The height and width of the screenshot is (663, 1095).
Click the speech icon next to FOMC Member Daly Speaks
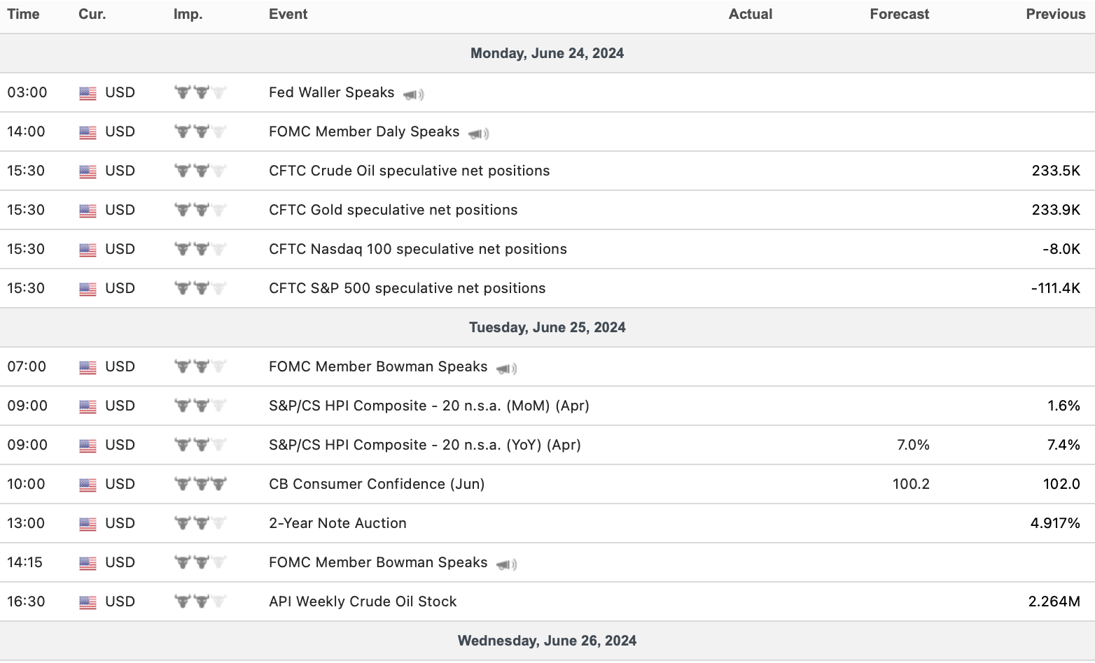pos(478,133)
